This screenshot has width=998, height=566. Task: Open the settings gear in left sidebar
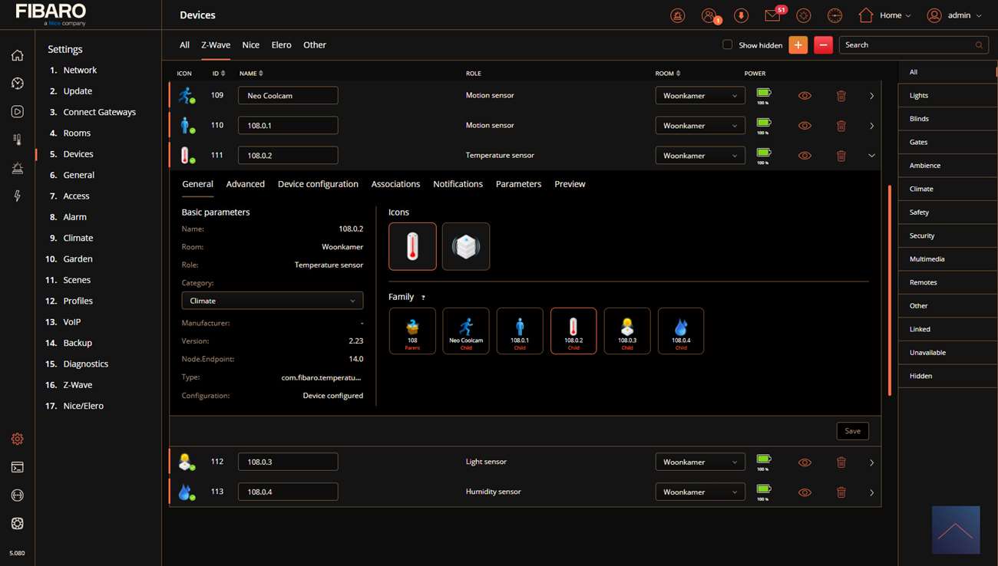pyautogui.click(x=17, y=439)
